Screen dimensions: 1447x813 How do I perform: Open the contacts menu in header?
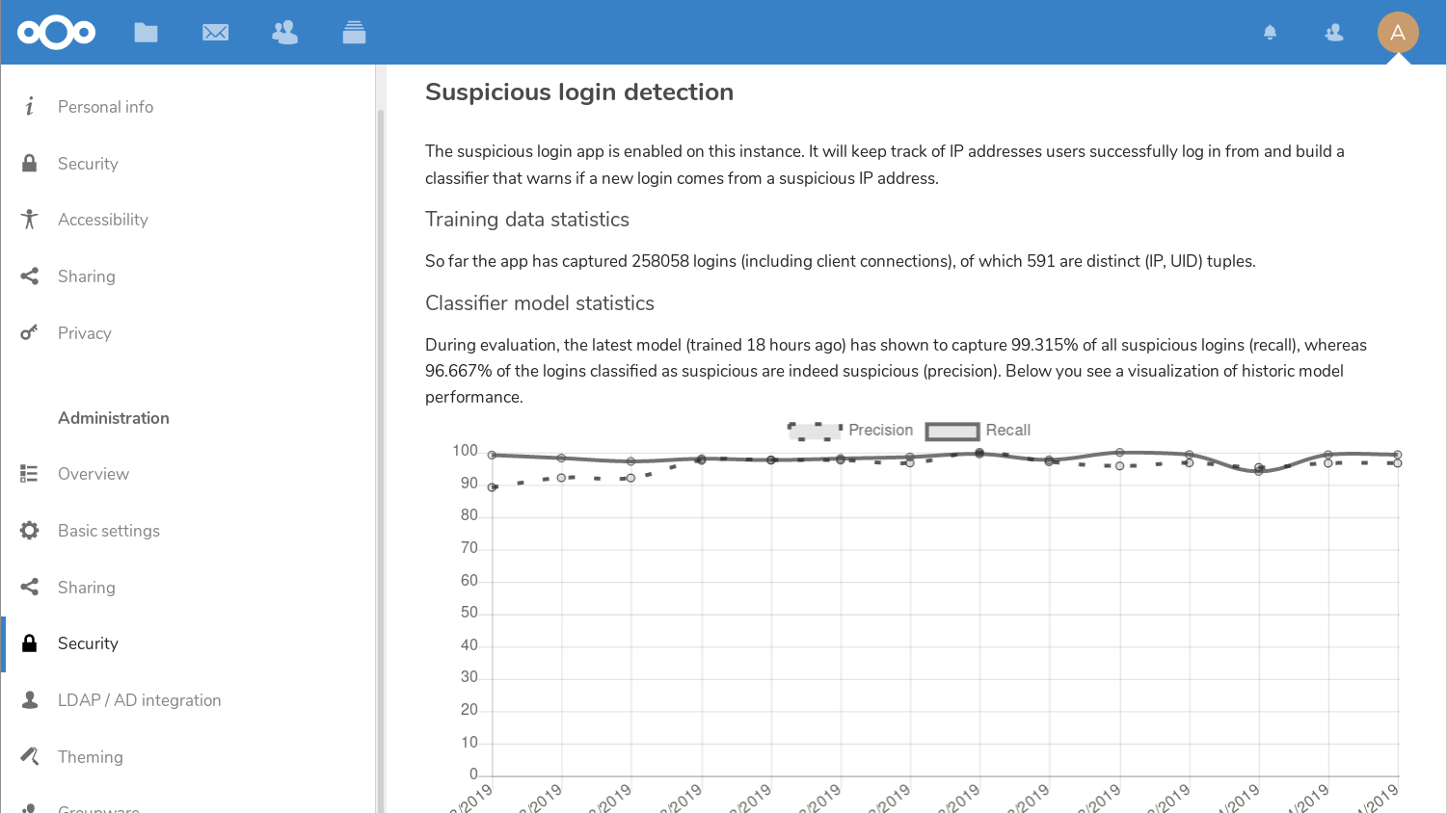[1333, 33]
